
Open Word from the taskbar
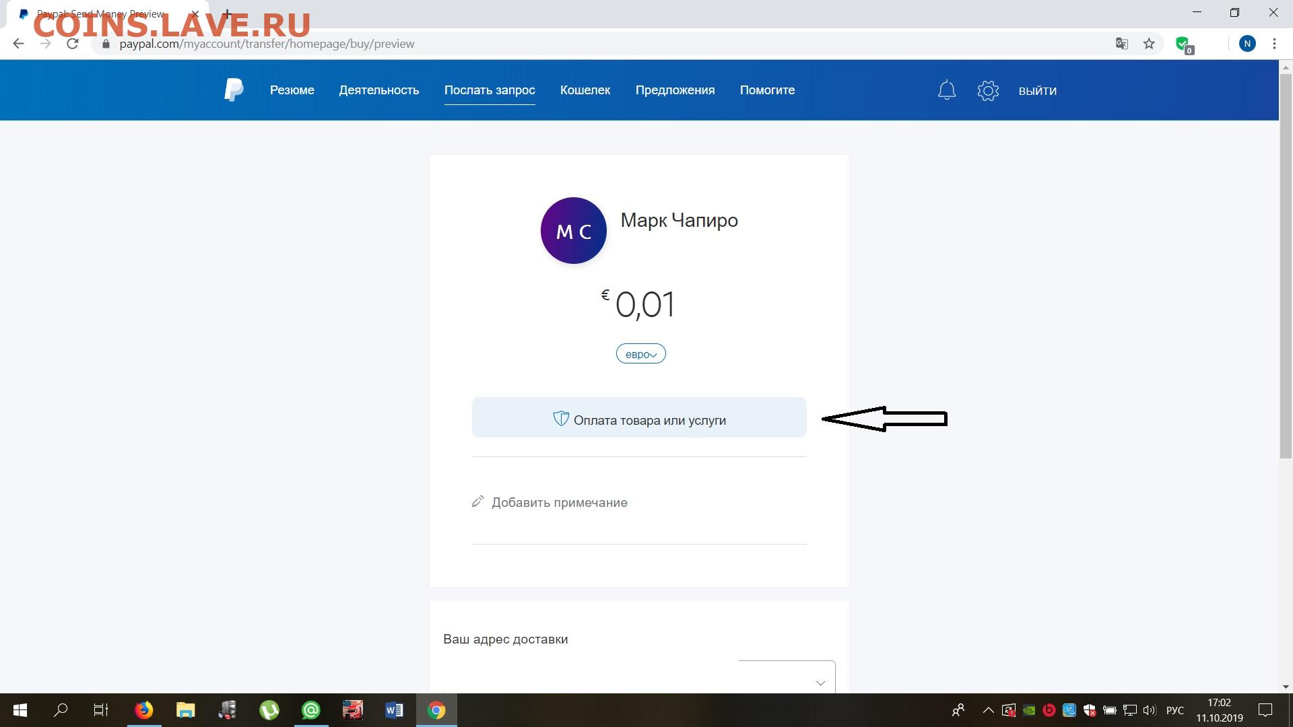point(394,710)
